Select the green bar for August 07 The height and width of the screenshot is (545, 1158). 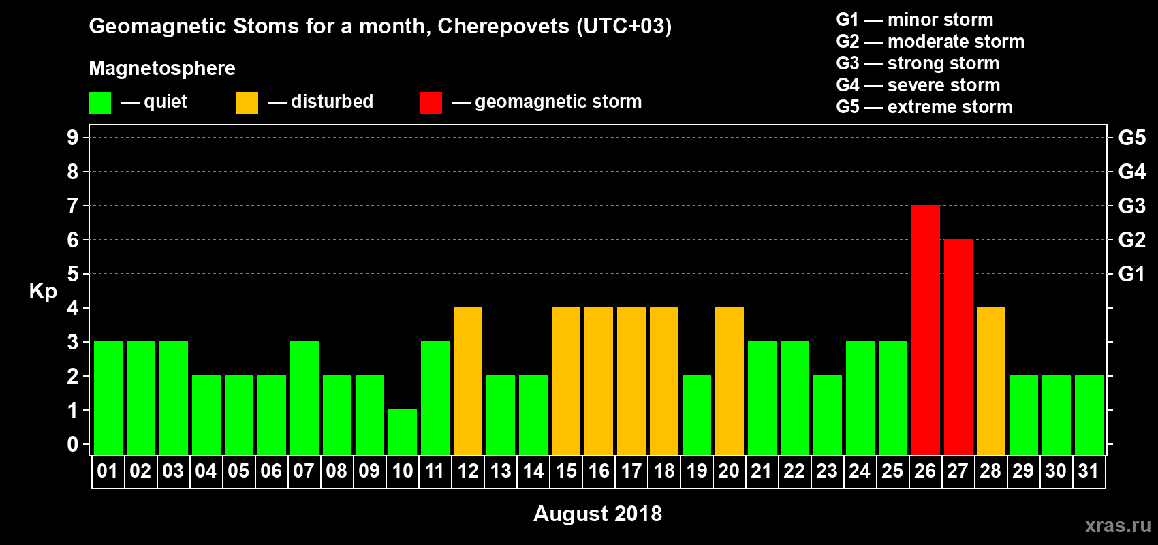(x=304, y=398)
